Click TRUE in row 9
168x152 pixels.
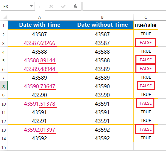click(146, 94)
